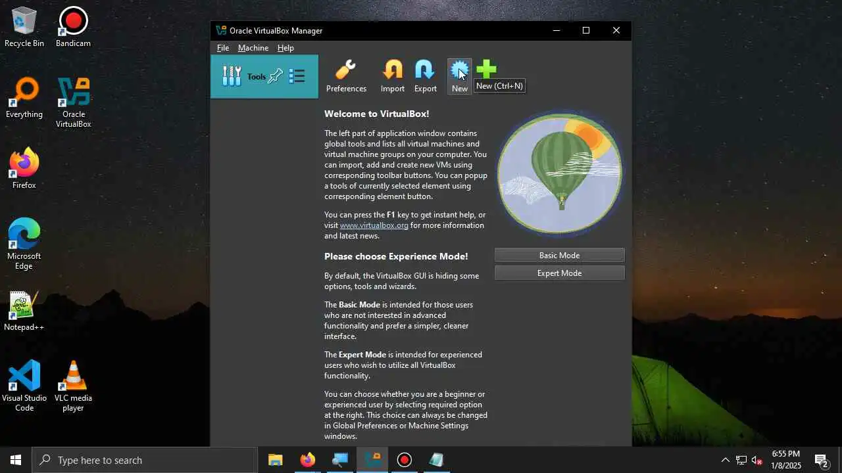Click the pin icon beside Tools

point(276,76)
